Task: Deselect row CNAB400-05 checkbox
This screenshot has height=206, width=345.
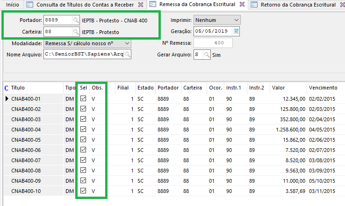Action: pos(83,139)
